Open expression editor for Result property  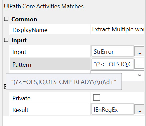click(x=139, y=109)
